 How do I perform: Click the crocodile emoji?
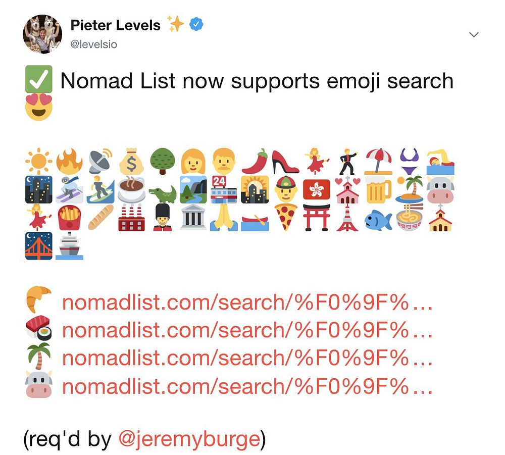pyautogui.click(x=163, y=193)
